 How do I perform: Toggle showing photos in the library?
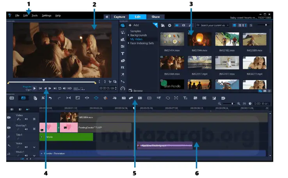pos(183,25)
